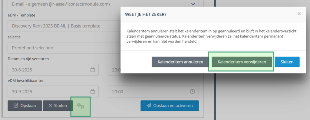
Task: Click the 'eDM - Template' label
Action: [21, 15]
